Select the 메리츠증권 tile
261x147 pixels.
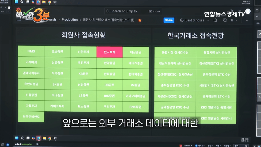(136, 63)
